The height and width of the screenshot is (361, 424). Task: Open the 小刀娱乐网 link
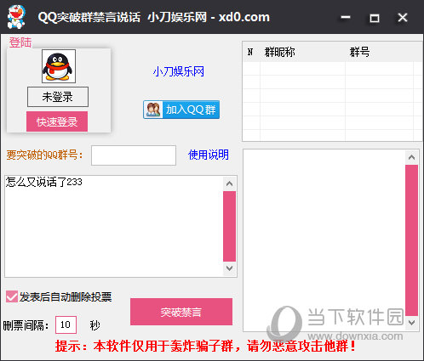click(x=179, y=71)
